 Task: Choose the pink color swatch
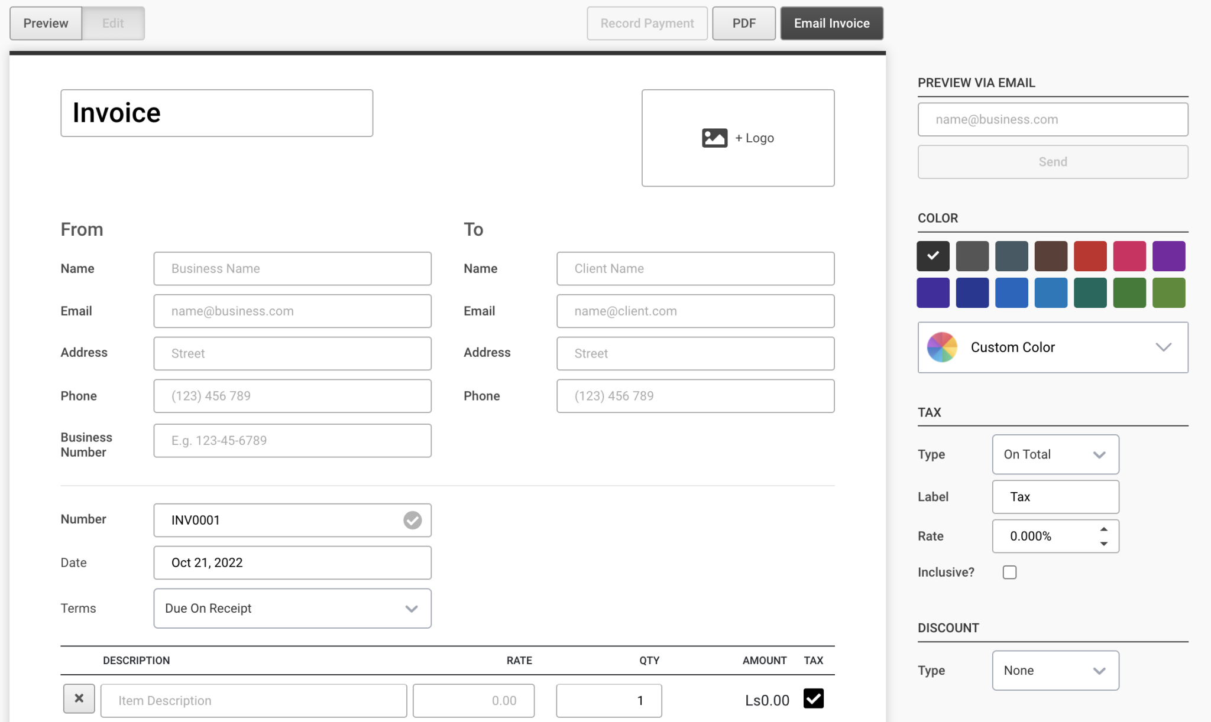click(1129, 256)
